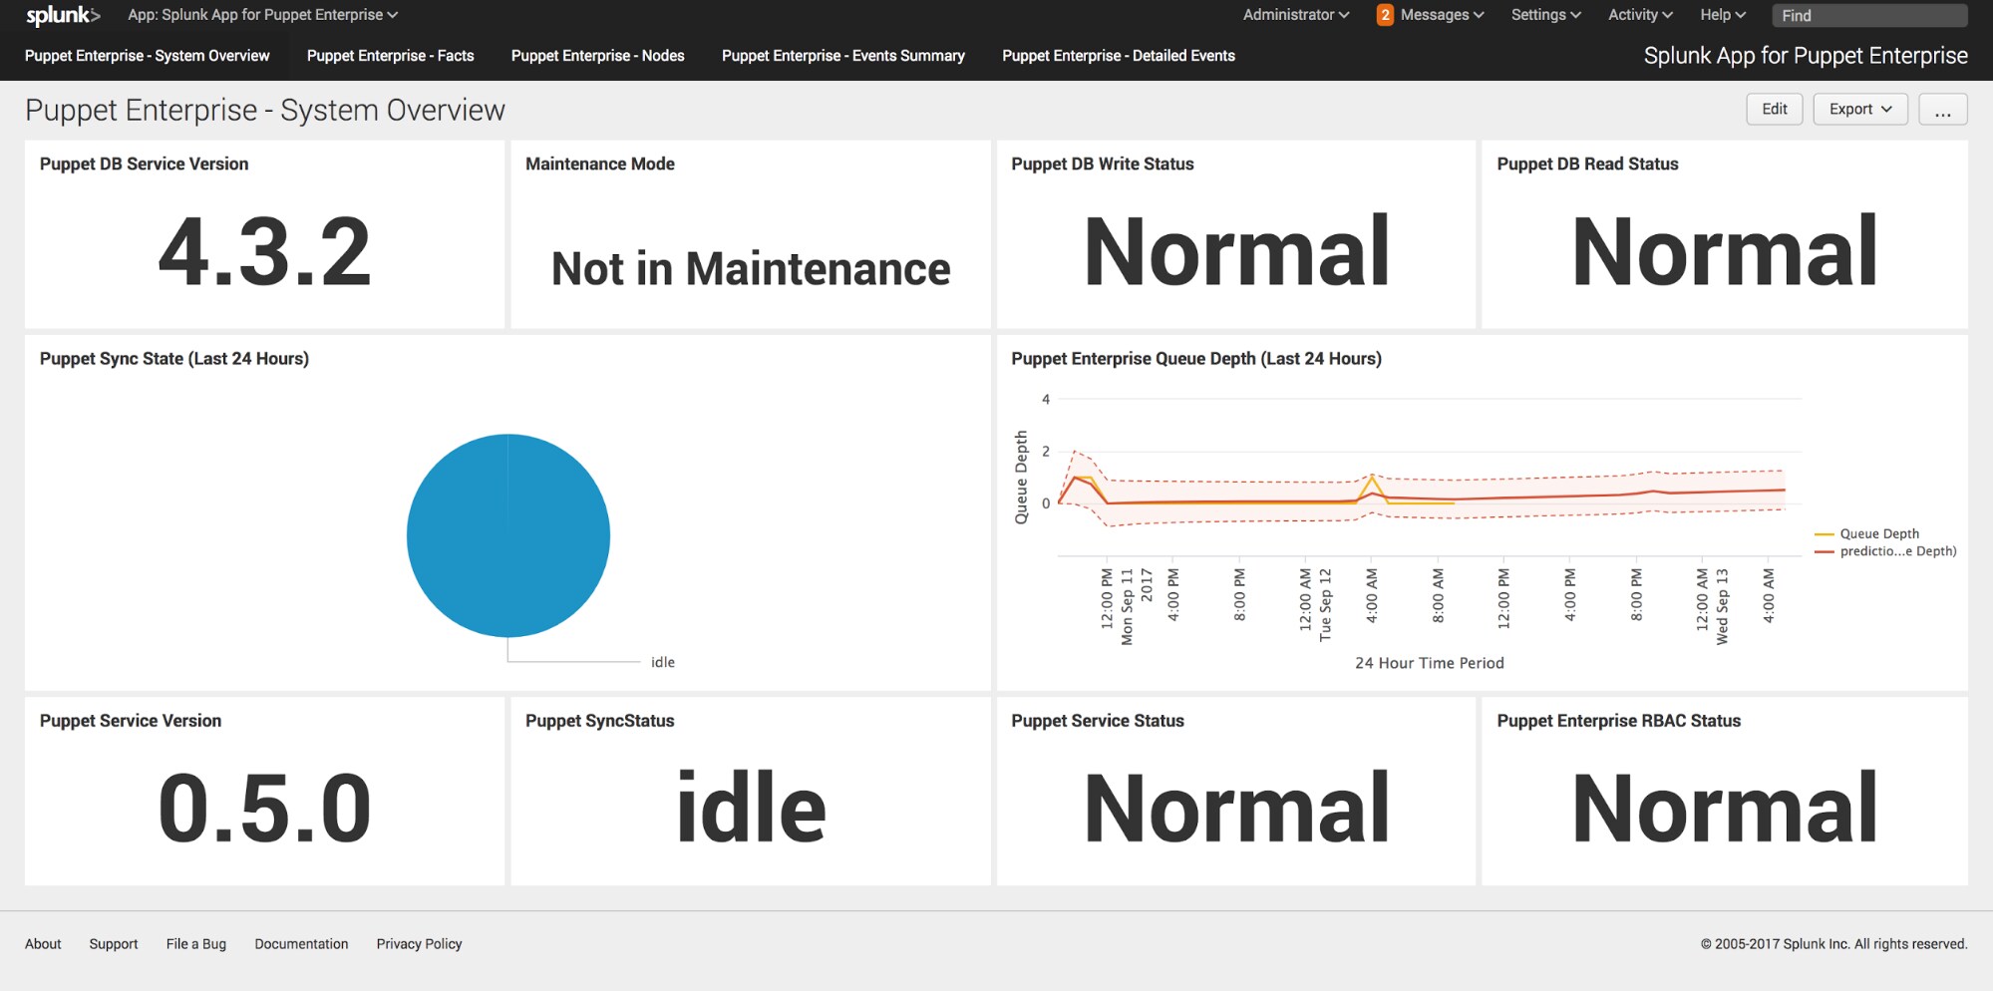Viewport: 1993px width, 991px height.
Task: Click the Not in Maintenance value
Action: [x=751, y=269]
